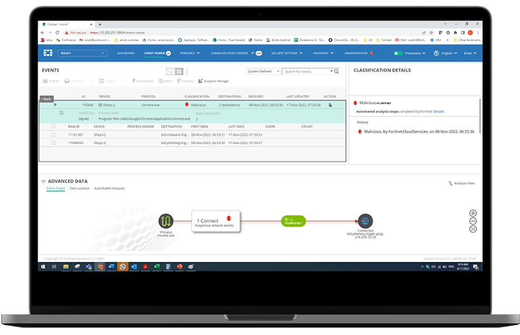Click the Export toolbar button

coord(107,81)
